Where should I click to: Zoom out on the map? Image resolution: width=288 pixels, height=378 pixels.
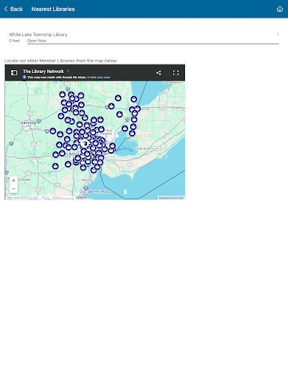point(13,189)
